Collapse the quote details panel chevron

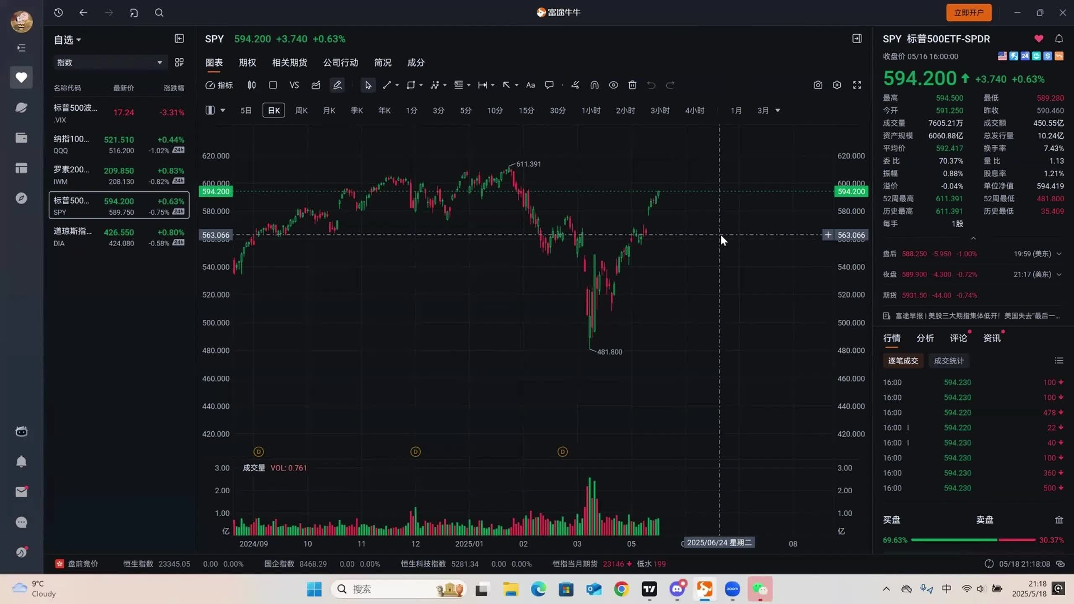[973, 238]
